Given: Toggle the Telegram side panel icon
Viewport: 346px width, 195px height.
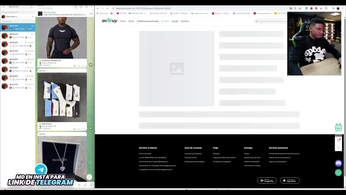Looking at the screenshot, I should point(86,7).
